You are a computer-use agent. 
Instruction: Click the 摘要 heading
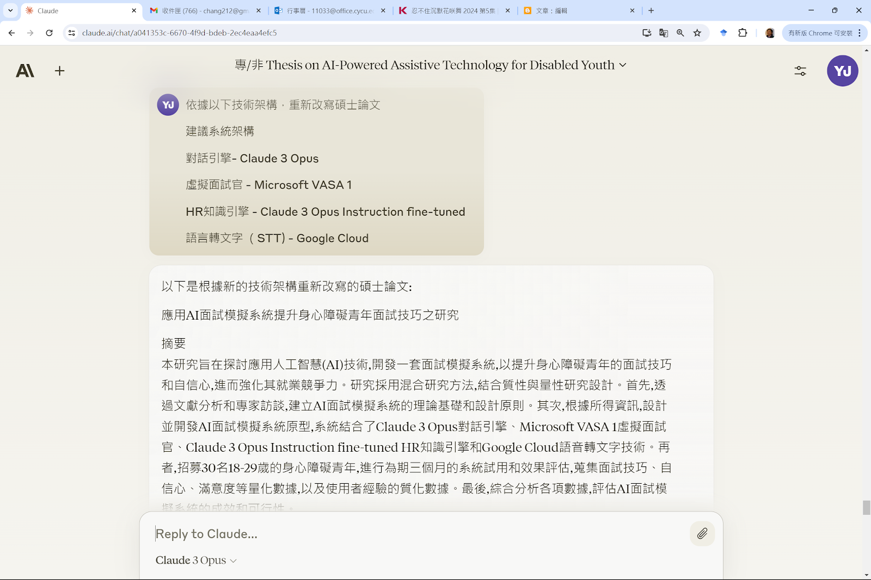click(174, 344)
